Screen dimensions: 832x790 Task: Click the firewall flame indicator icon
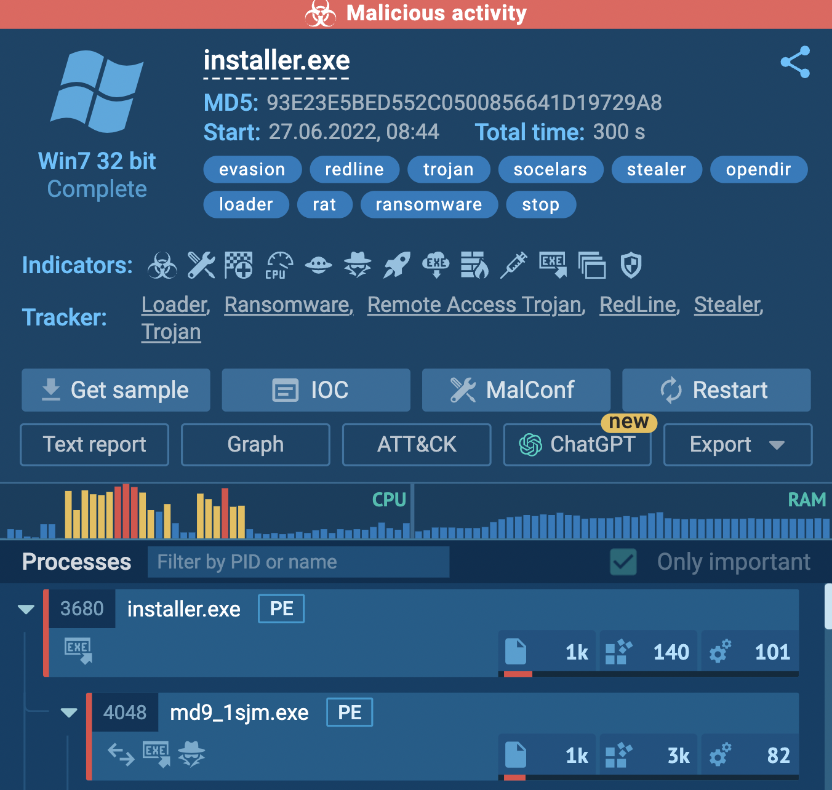tap(474, 266)
